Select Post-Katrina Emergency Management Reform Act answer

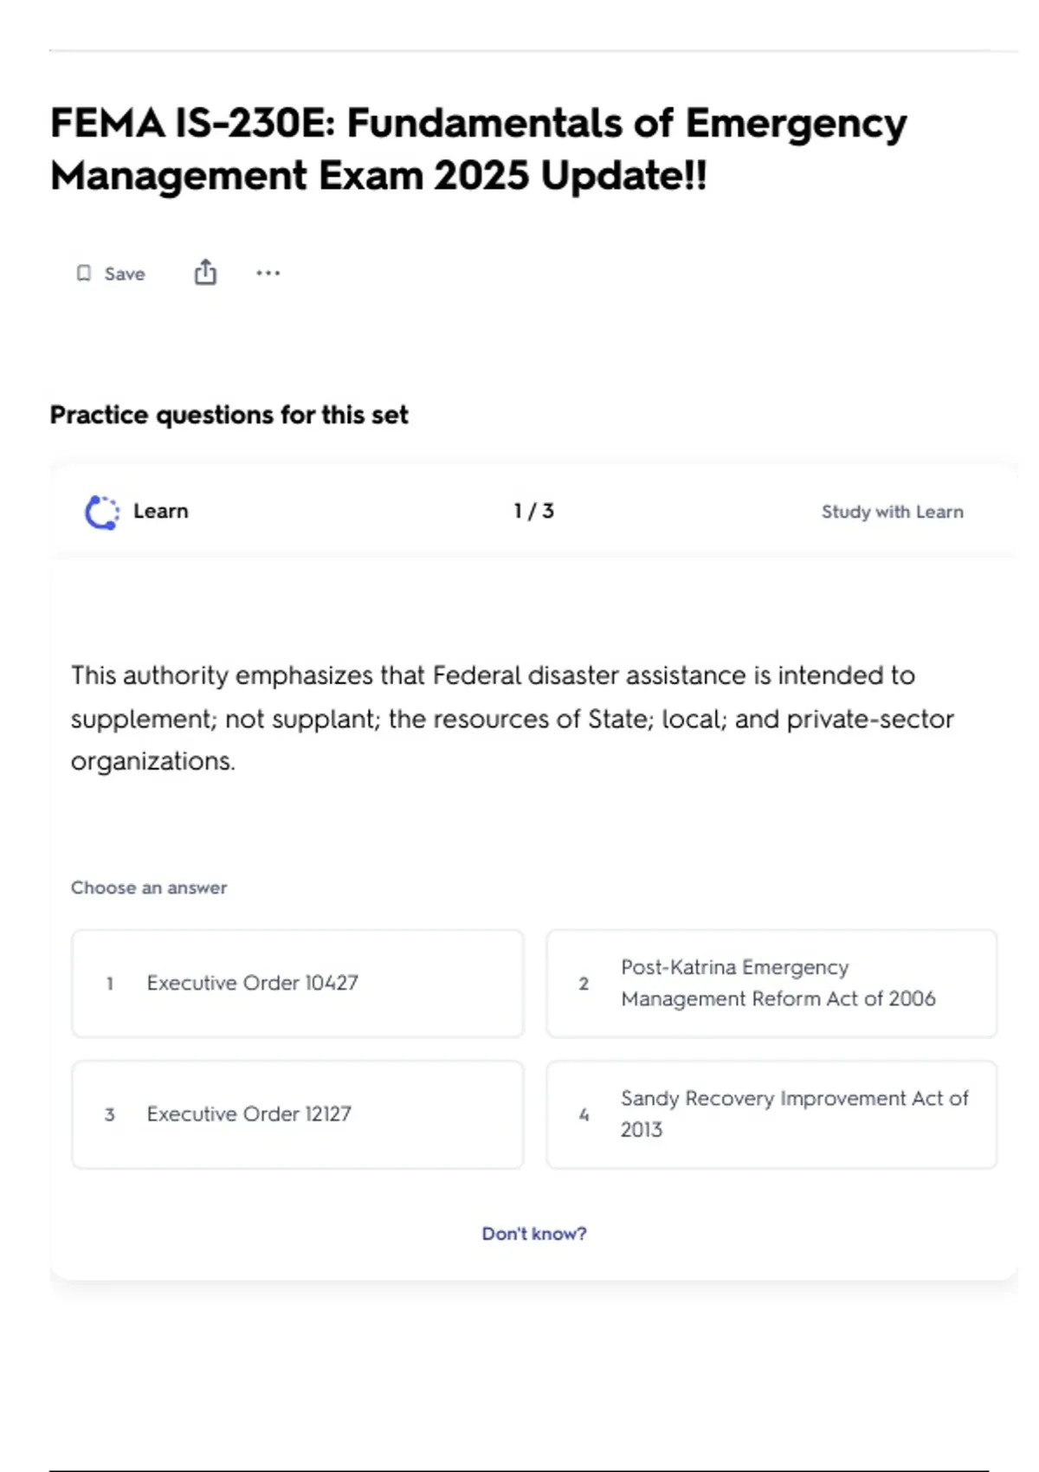[771, 984]
